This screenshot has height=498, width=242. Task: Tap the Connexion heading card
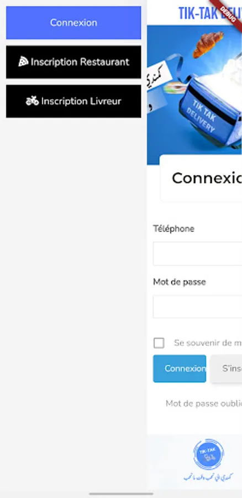coord(201,178)
